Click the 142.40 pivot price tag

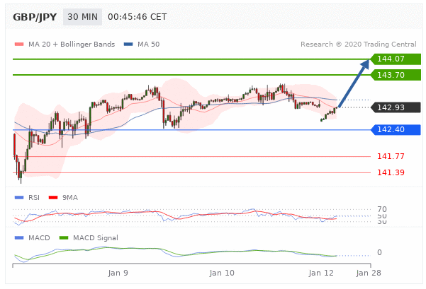396,130
